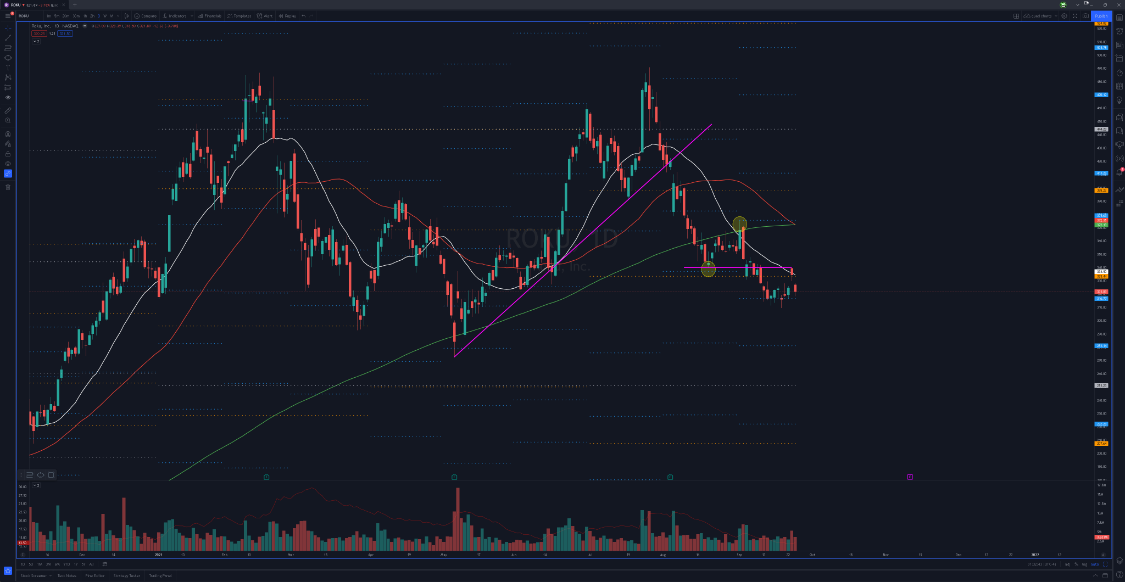The height and width of the screenshot is (582, 1125).
Task: Select the crosshair cursor tool
Action: pyautogui.click(x=8, y=27)
